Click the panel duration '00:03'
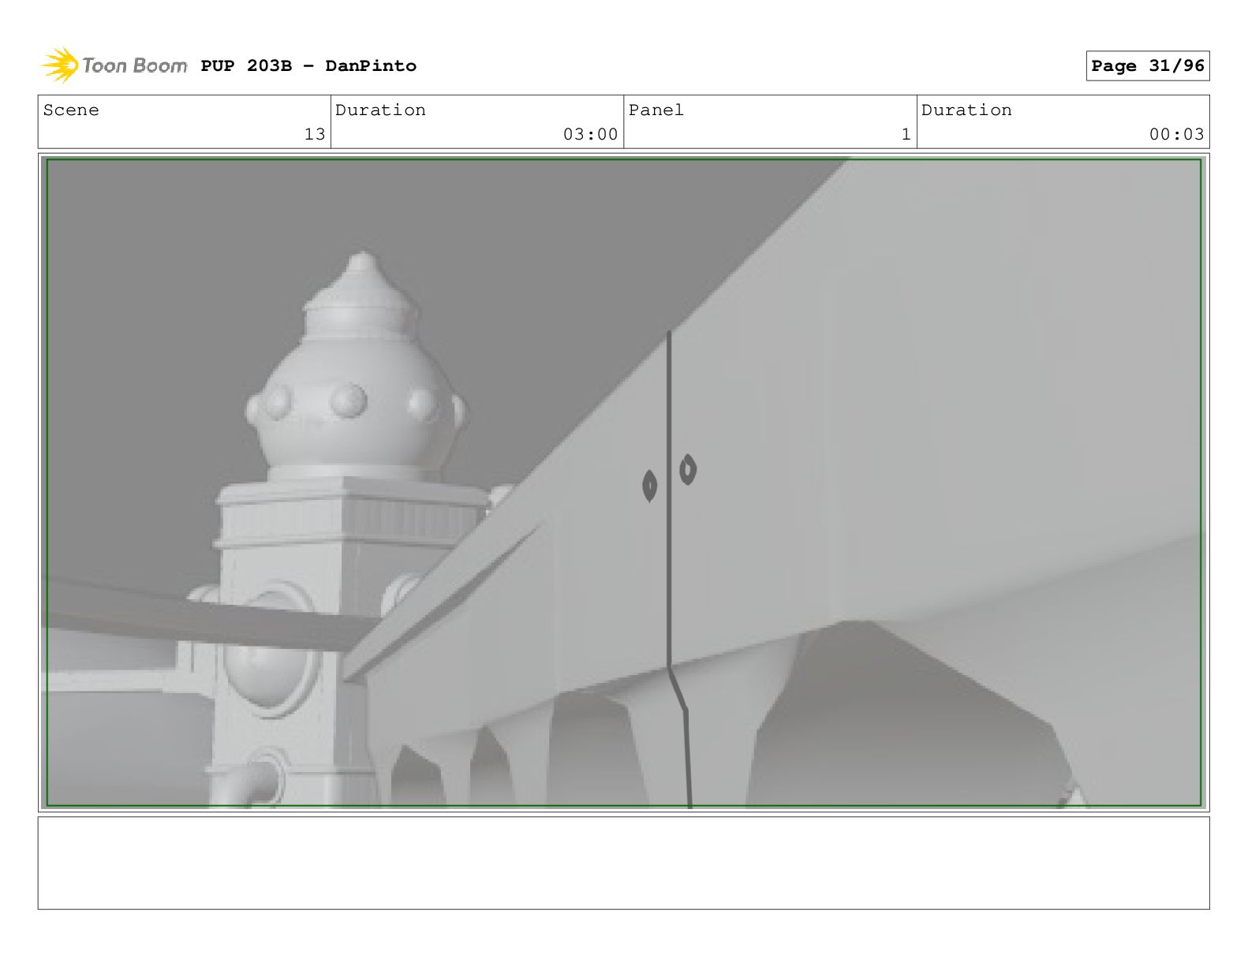The width and height of the screenshot is (1248, 966). [1176, 134]
